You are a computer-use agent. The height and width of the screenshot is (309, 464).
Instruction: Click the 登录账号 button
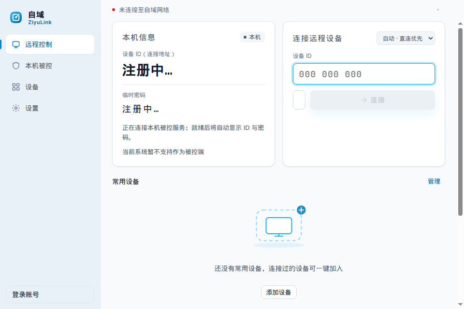50,295
